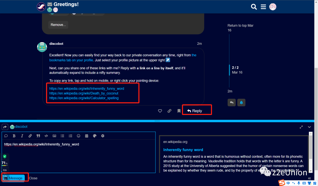Hide the preview pane with double chevron
The width and height of the screenshot is (318, 186).
click(309, 178)
